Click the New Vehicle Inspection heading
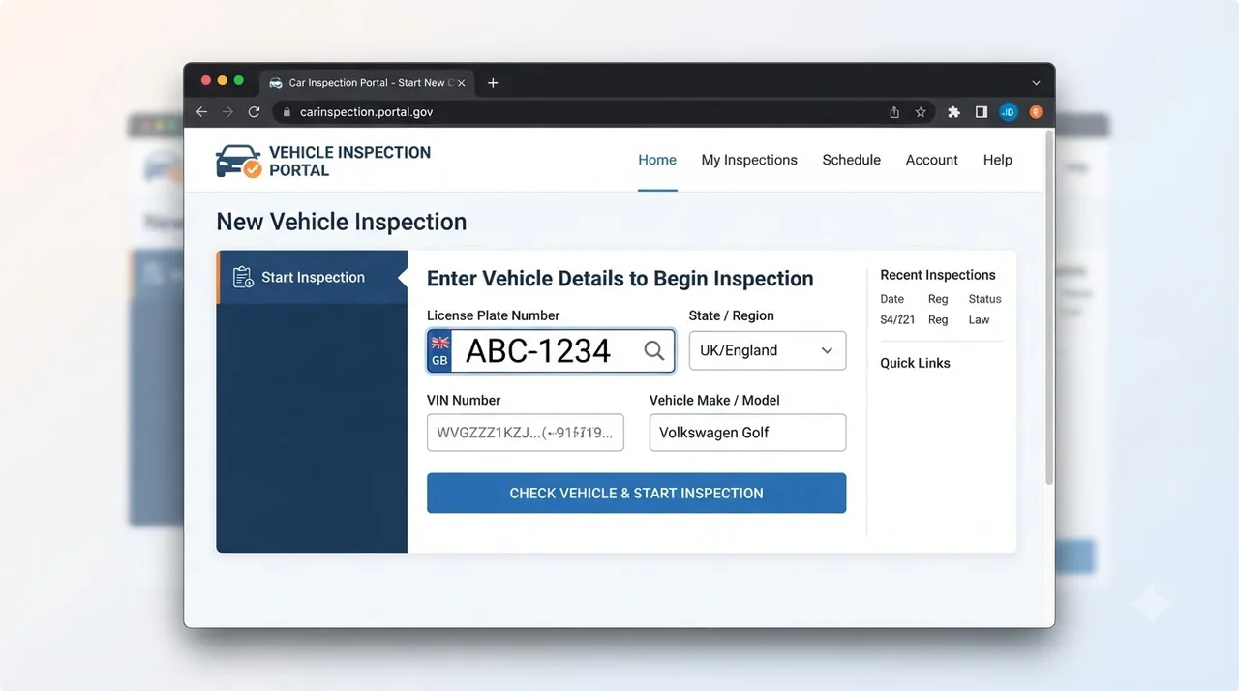The width and height of the screenshot is (1239, 691). point(342,222)
